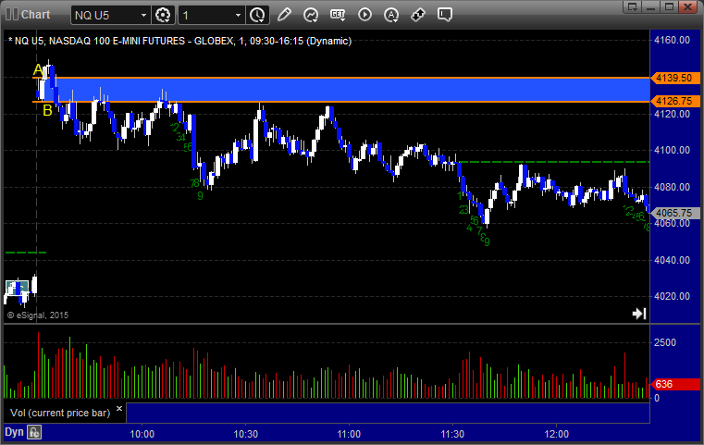Image resolution: width=704 pixels, height=445 pixels.
Task: Click the bar replay play icon
Action: 364,15
